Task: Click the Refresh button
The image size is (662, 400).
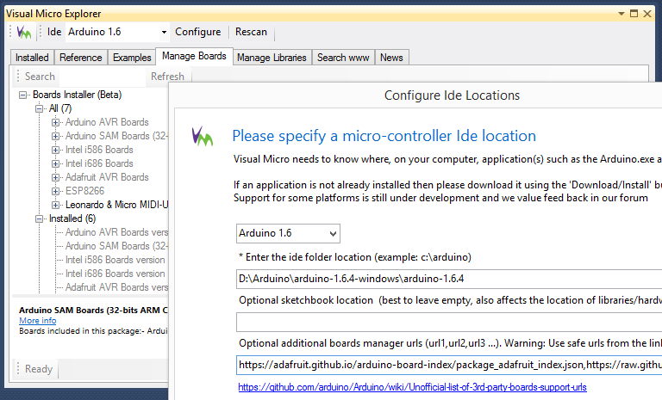Action: pos(167,77)
